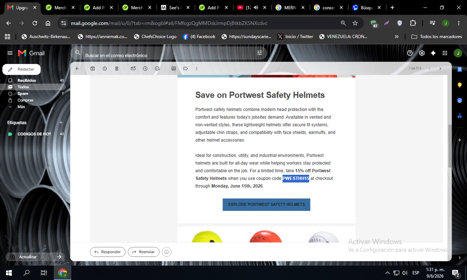Click the yellow helmet thumbnail

coord(207,236)
